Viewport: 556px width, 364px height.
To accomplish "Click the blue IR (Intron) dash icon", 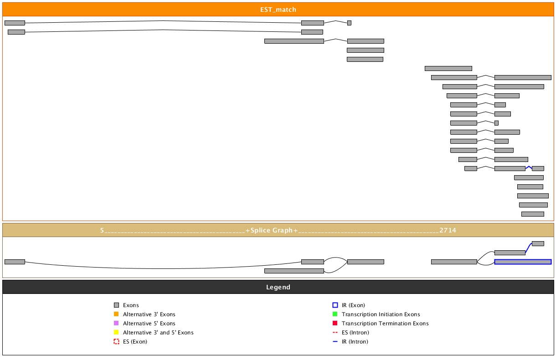I will [x=335, y=342].
